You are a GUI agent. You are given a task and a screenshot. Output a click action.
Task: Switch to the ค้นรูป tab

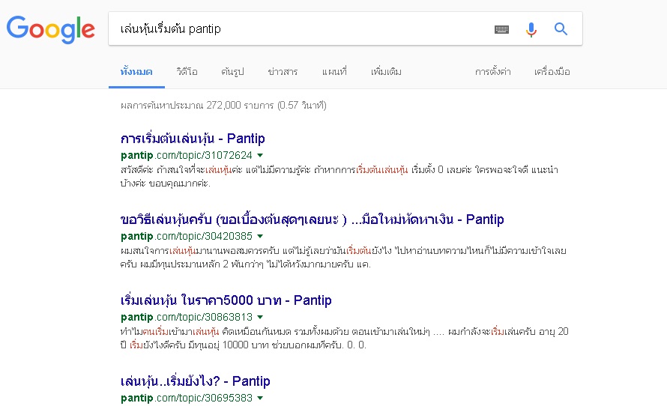(232, 71)
